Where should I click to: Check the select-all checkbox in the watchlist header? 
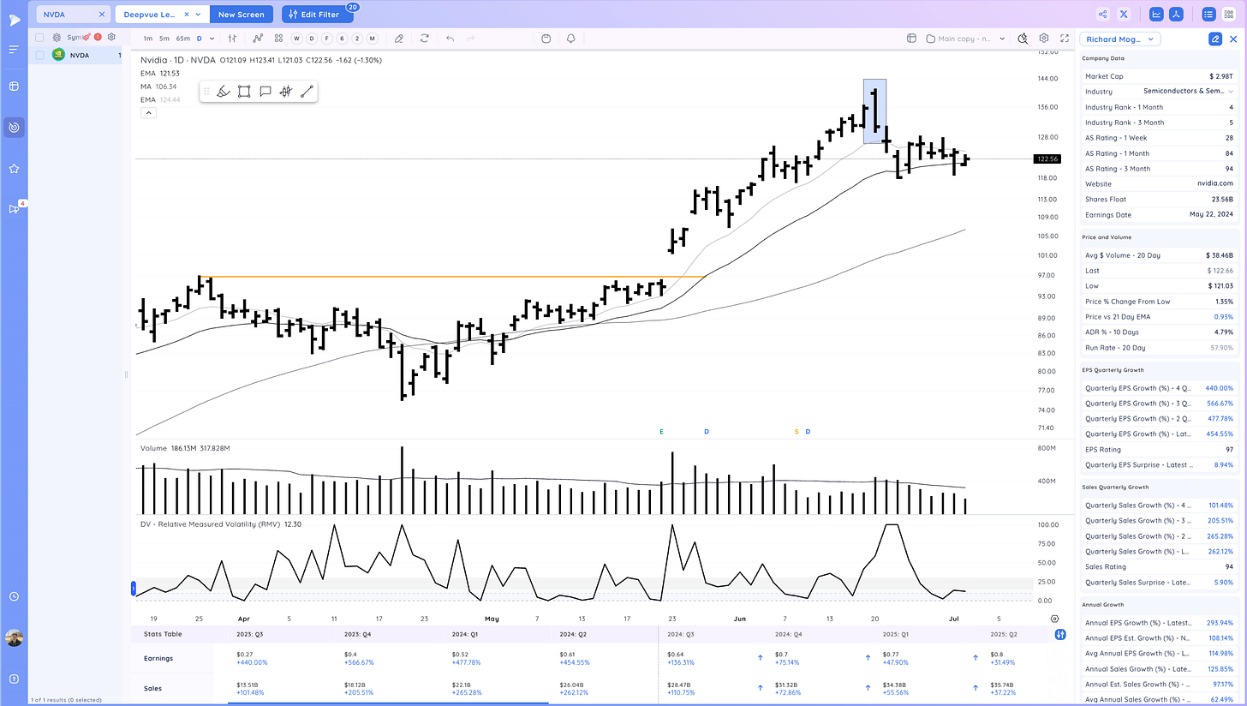click(40, 38)
